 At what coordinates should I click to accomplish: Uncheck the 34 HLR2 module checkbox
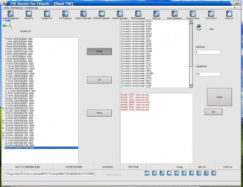click(x=4, y=123)
